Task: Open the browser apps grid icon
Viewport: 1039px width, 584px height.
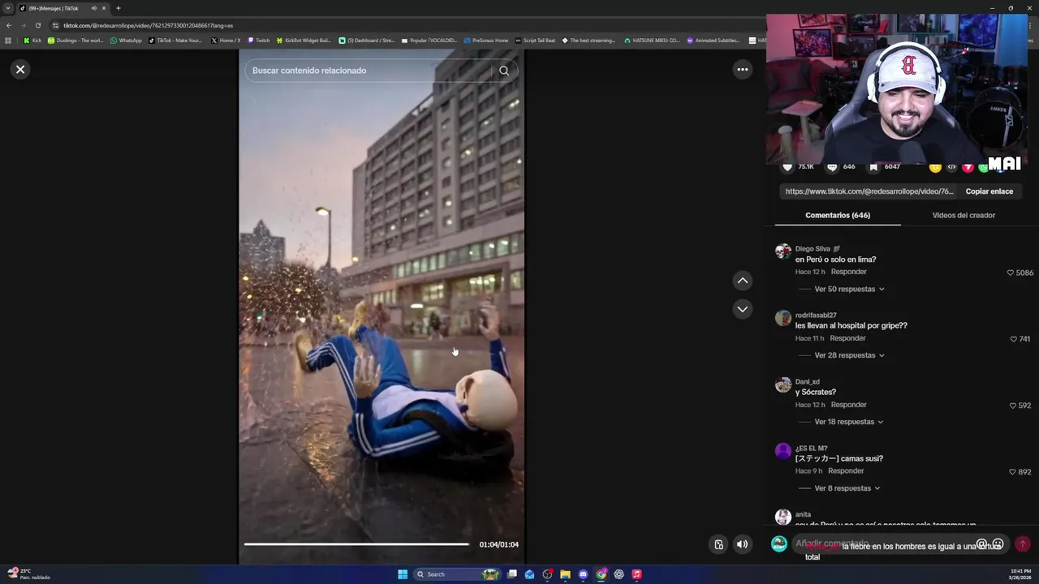Action: click(x=8, y=41)
